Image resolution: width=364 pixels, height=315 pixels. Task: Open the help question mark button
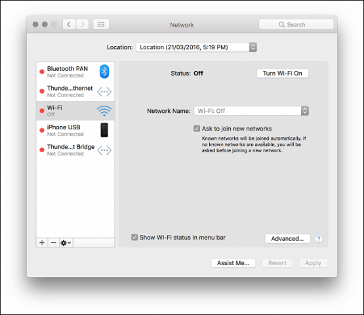coord(319,239)
